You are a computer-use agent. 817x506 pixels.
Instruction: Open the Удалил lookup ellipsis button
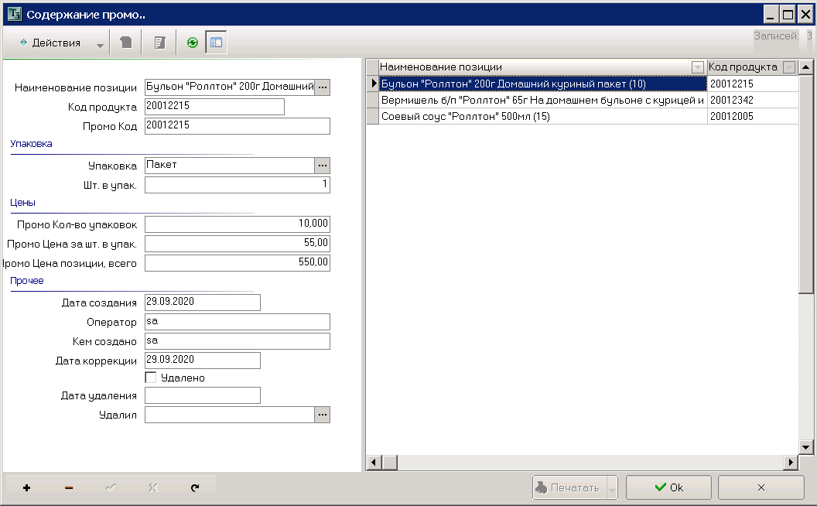click(x=323, y=415)
